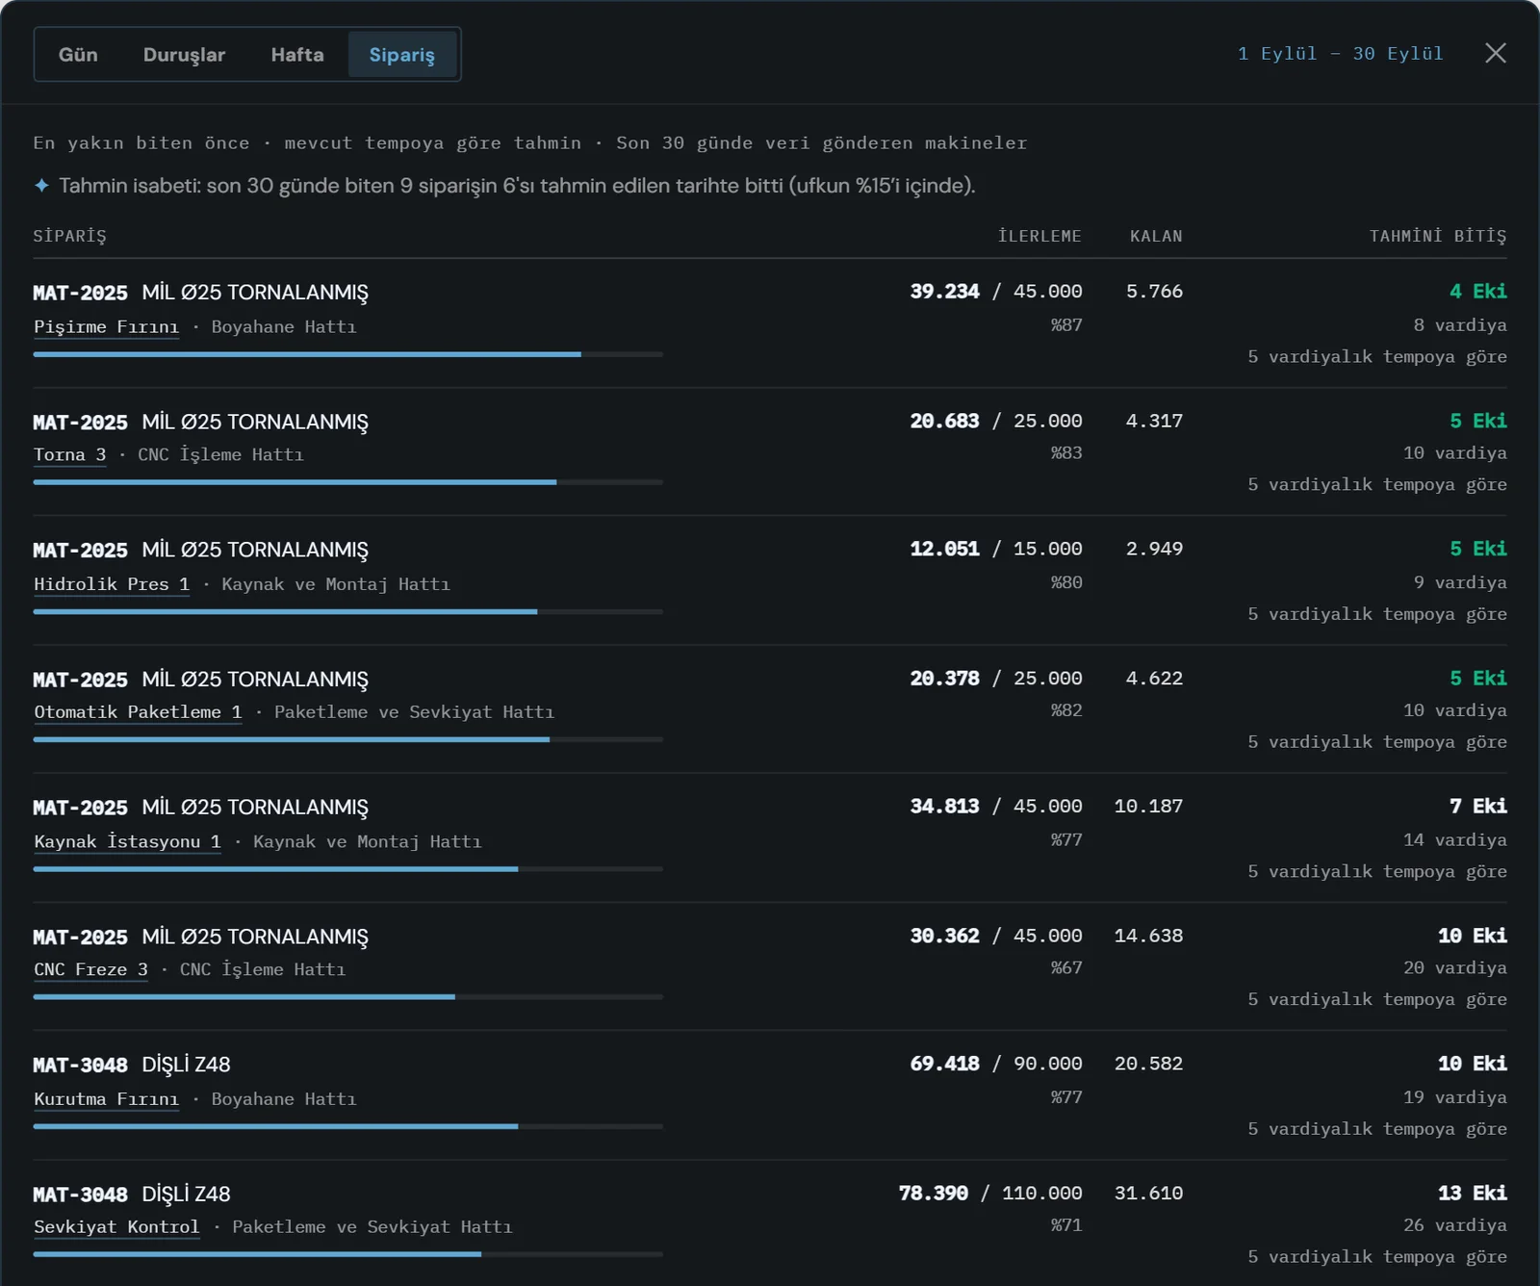Select the Sipariş tab
This screenshot has height=1286, width=1540.
click(x=402, y=55)
